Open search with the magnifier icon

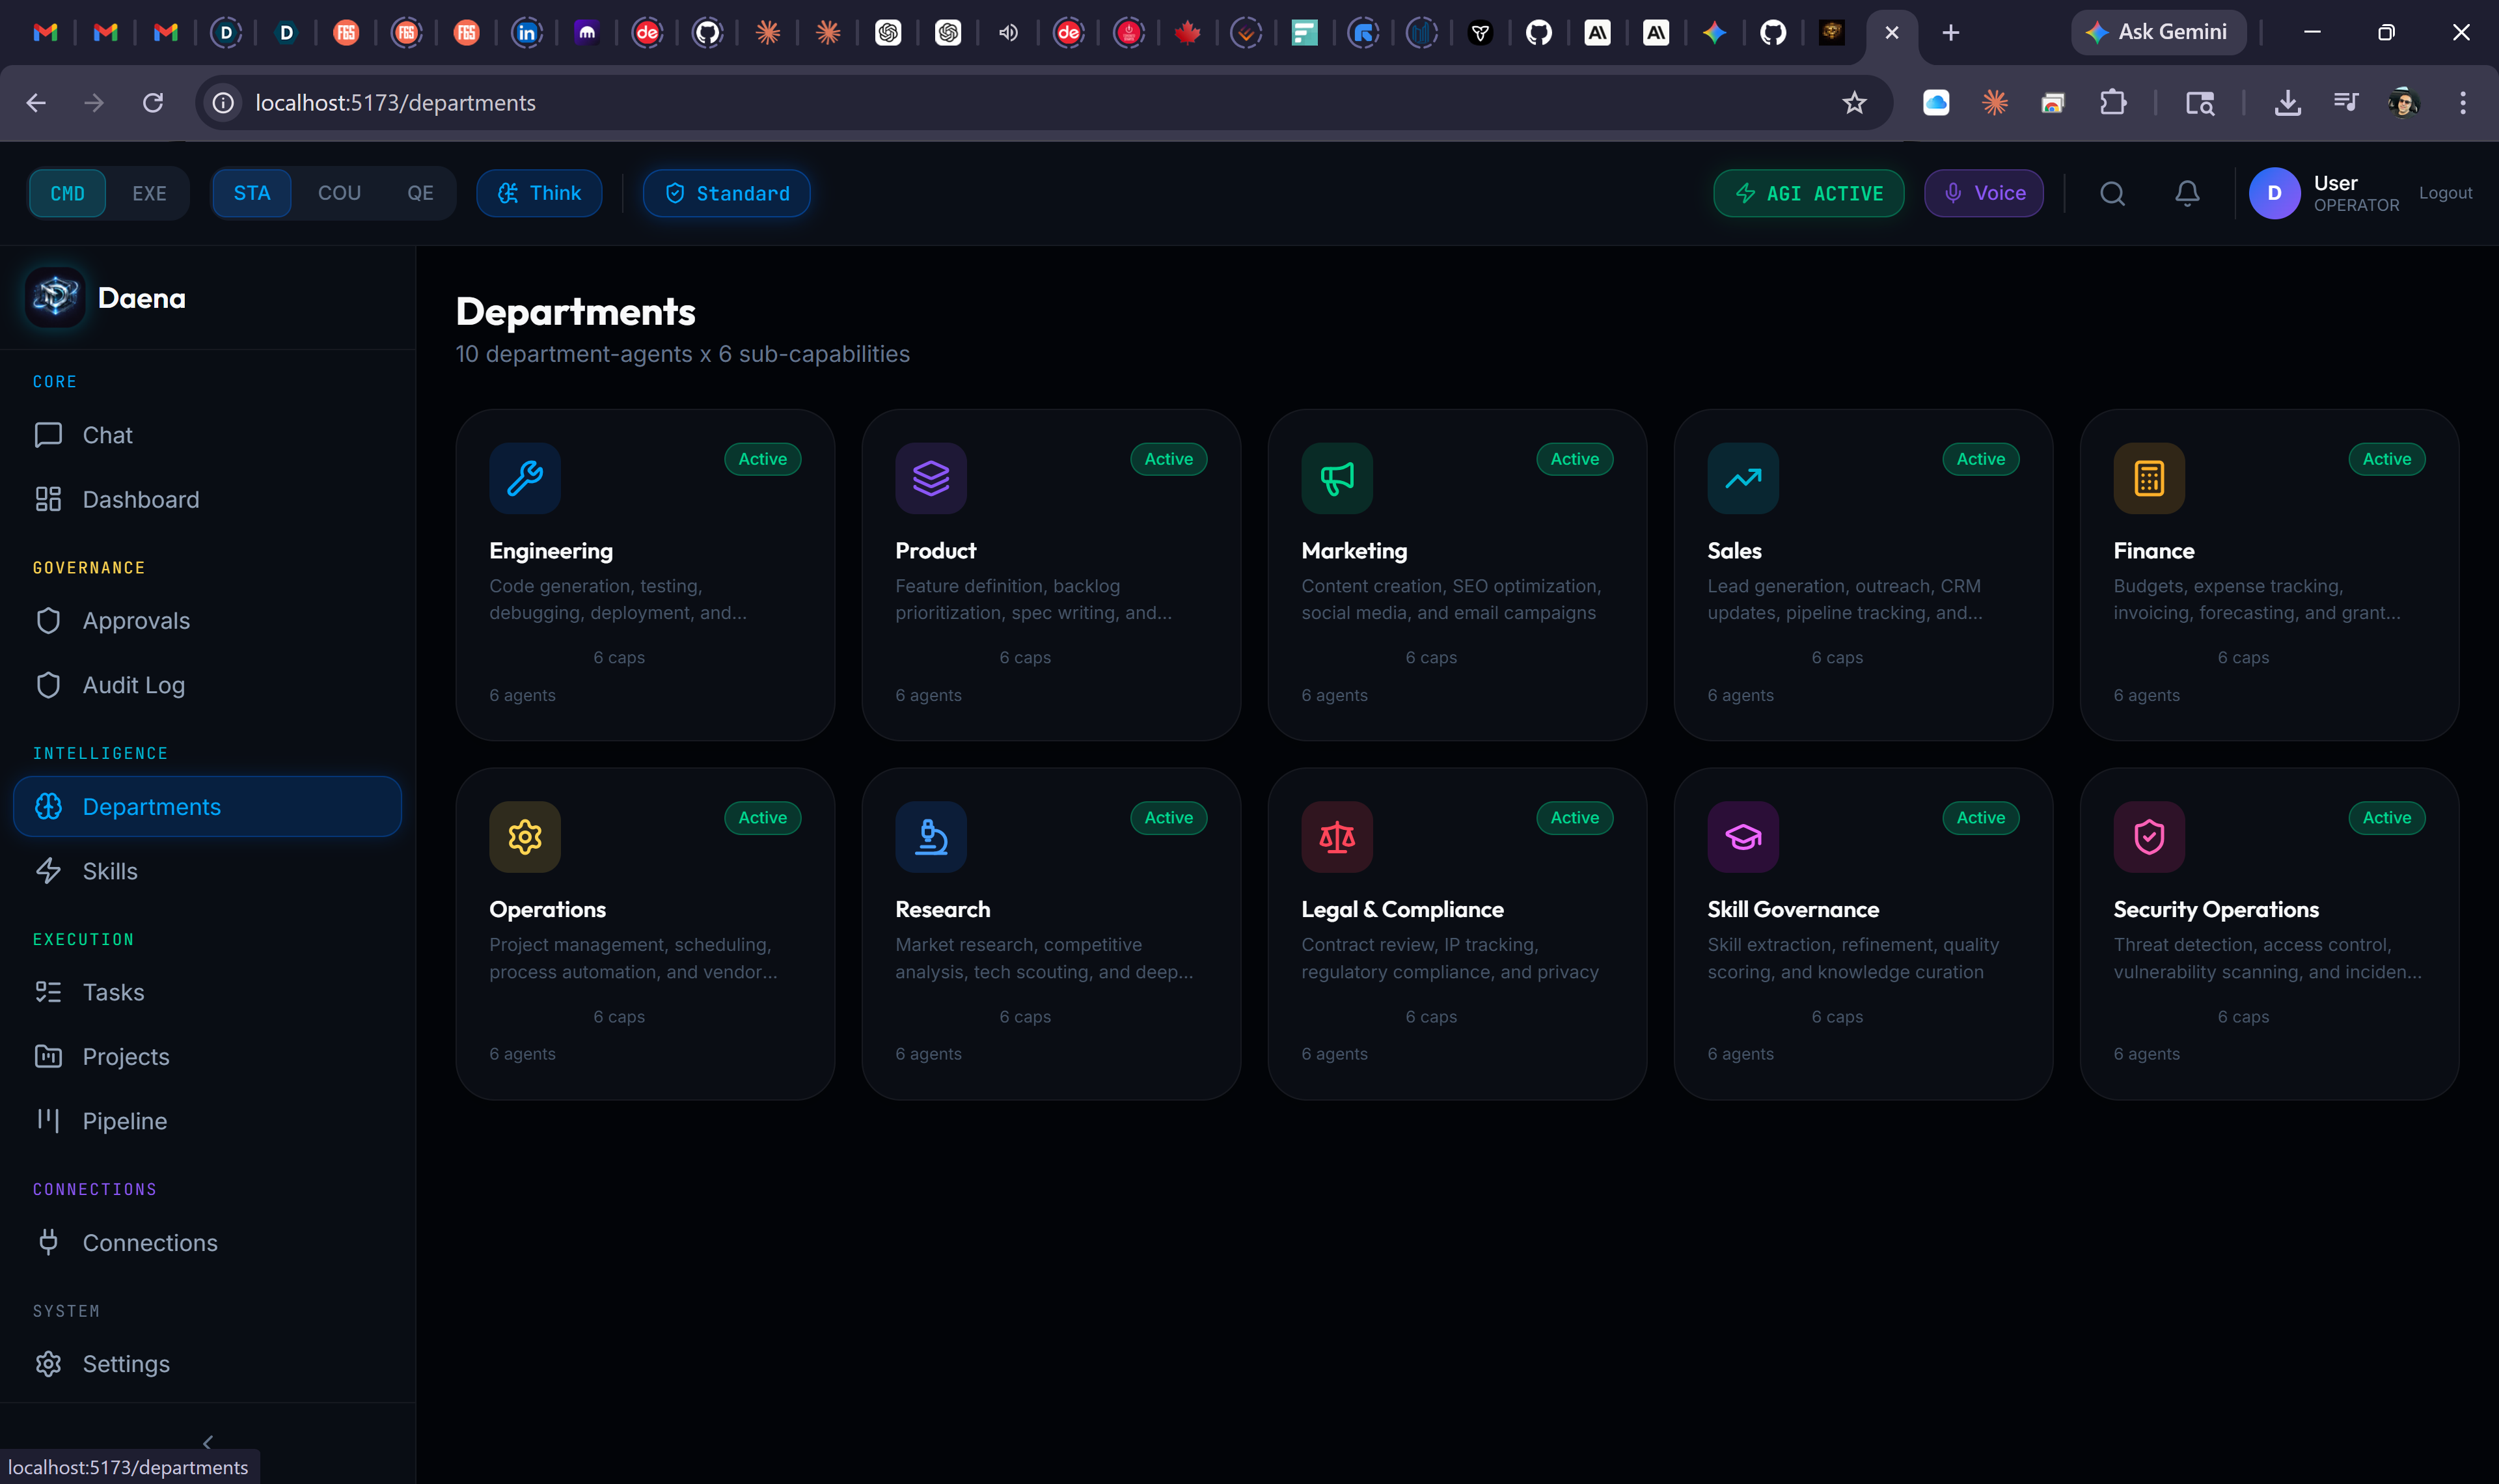[2111, 193]
